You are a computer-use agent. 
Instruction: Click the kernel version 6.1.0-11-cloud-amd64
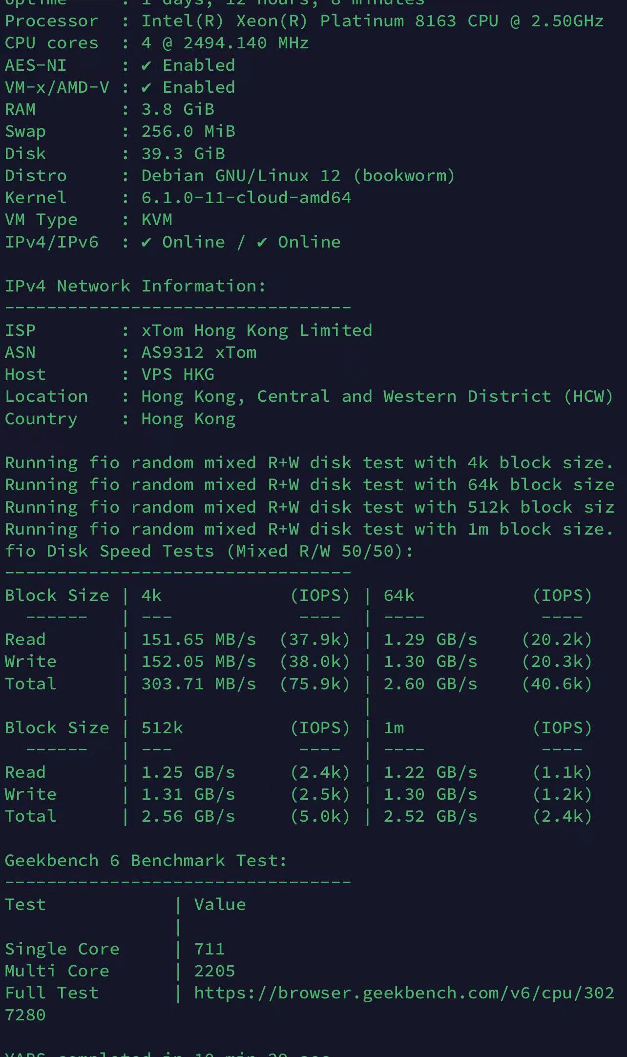[246, 198]
